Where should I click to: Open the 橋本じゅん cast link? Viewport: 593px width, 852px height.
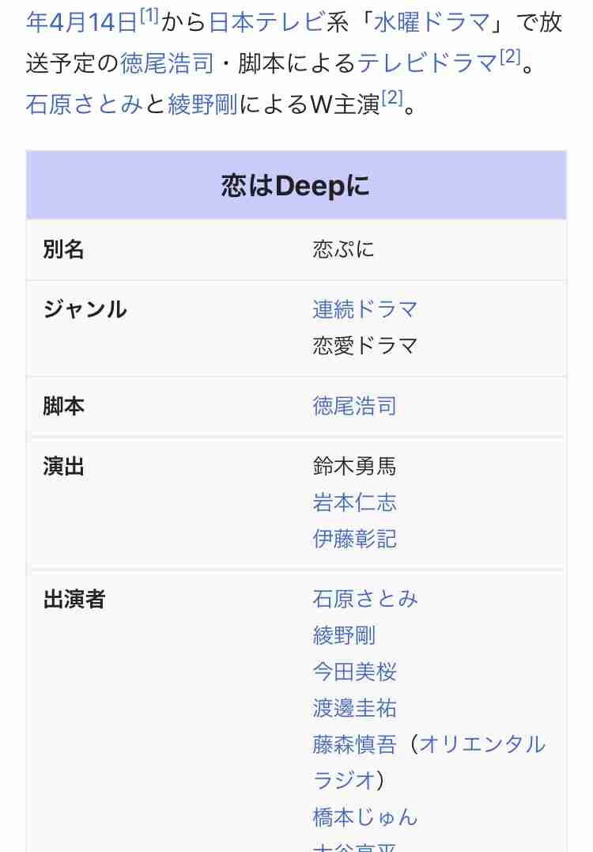tap(365, 817)
